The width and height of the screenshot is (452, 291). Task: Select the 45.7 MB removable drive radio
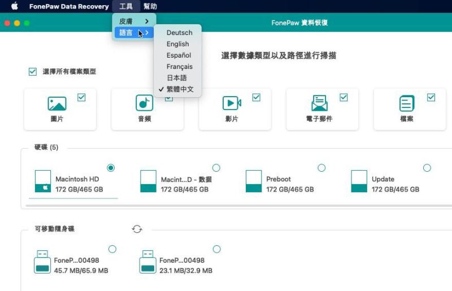coord(112,249)
